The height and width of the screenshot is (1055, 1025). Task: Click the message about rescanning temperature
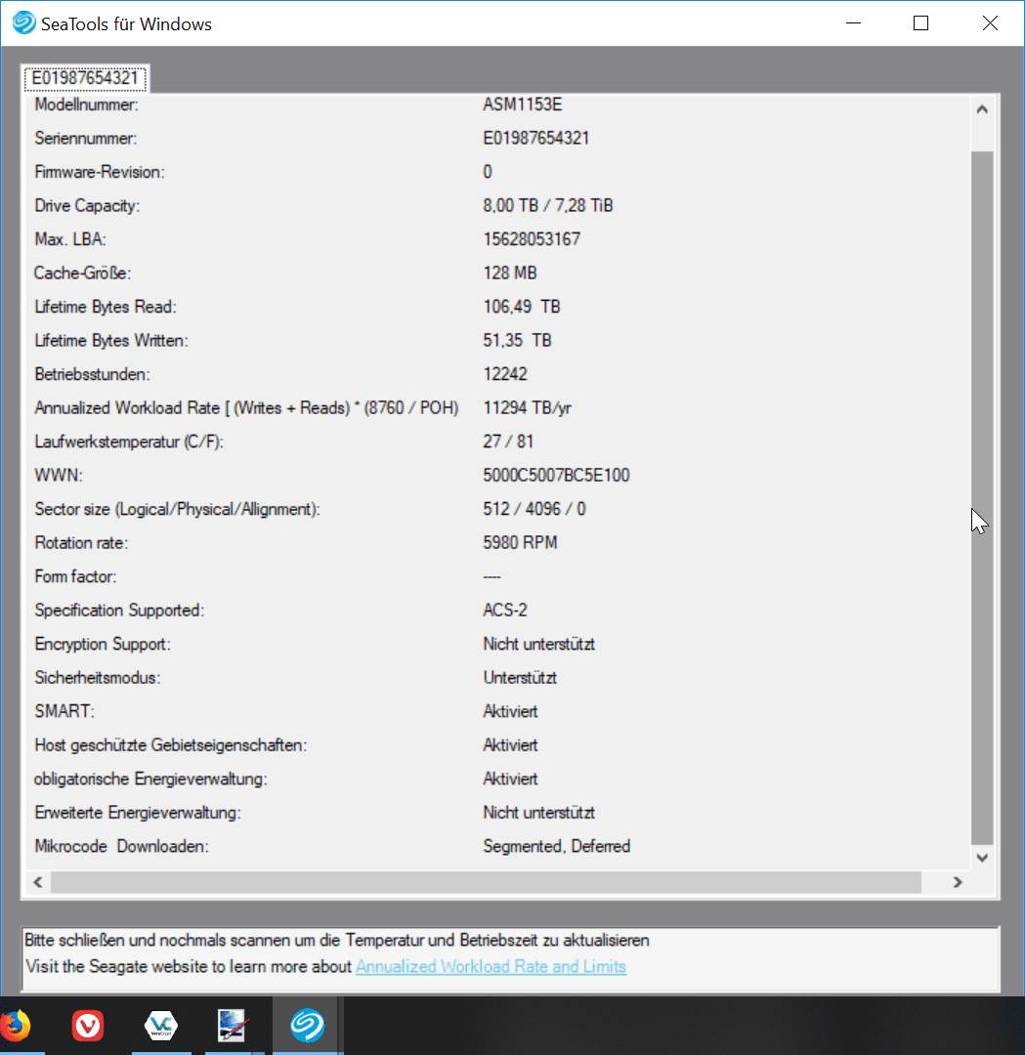pyautogui.click(x=337, y=940)
